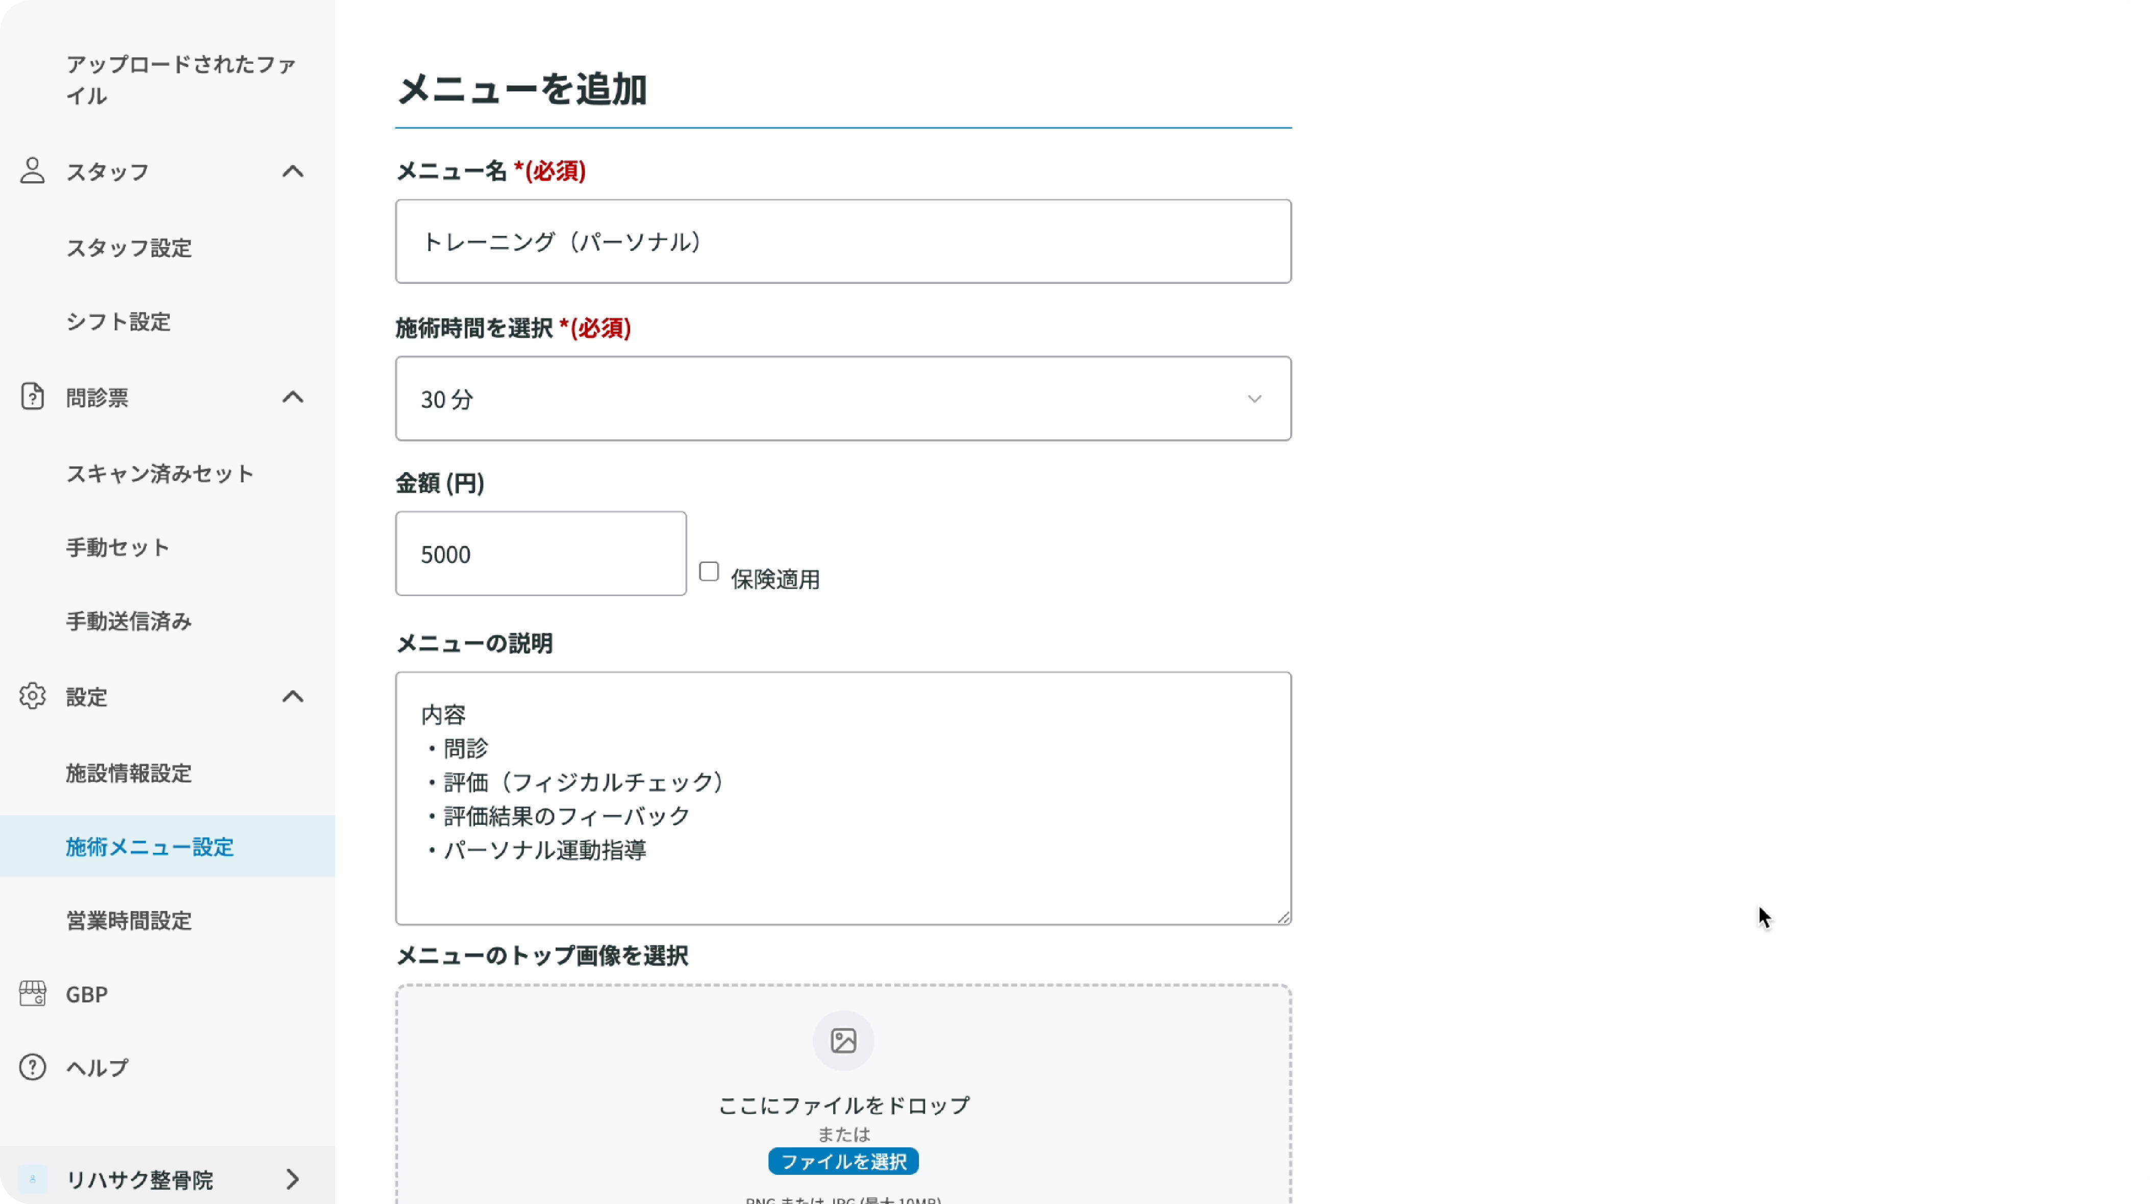This screenshot has width=2150, height=1204.
Task: Click the 問診票 questionnaire document icon
Action: click(33, 398)
